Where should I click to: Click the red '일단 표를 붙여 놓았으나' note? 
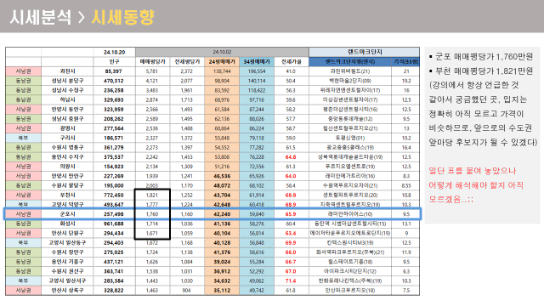(473, 171)
